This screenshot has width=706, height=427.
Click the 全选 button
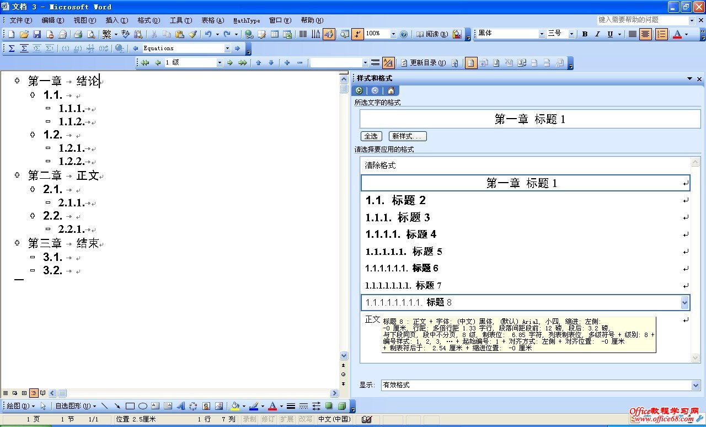pos(370,136)
